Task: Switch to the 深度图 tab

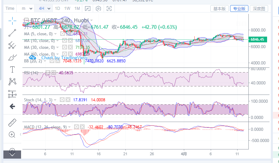Action: click(x=259, y=8)
